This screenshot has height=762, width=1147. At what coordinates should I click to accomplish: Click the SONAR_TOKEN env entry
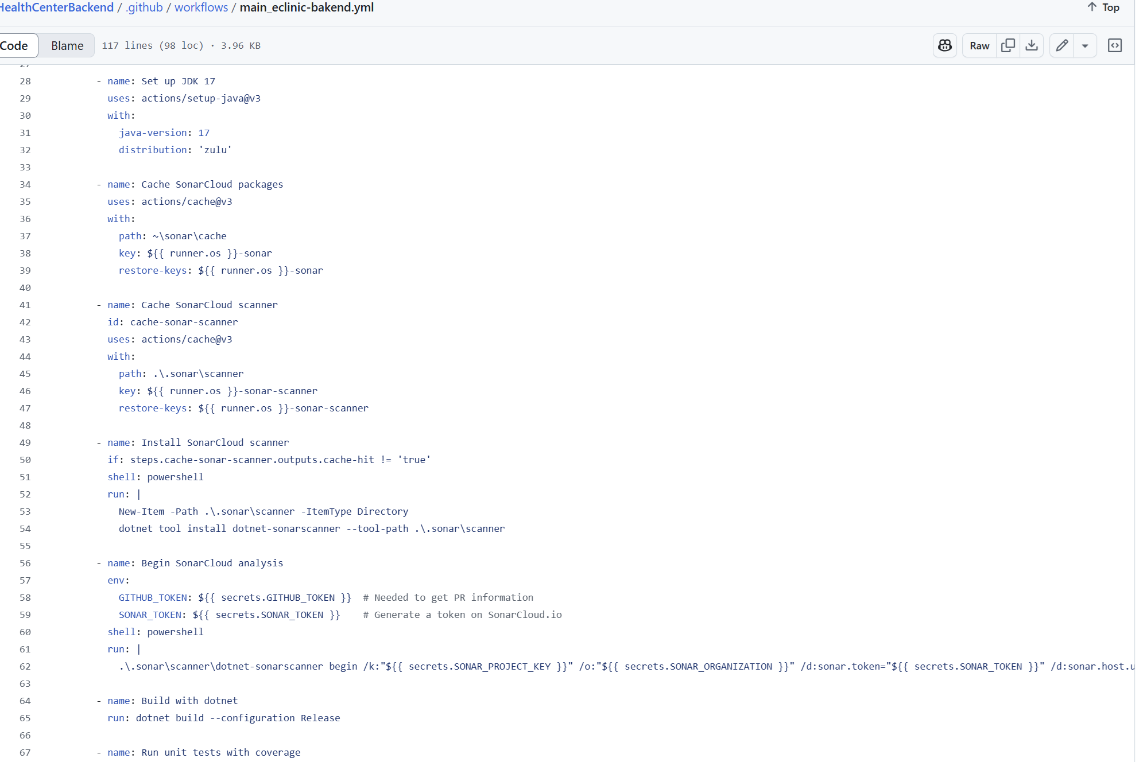point(230,615)
